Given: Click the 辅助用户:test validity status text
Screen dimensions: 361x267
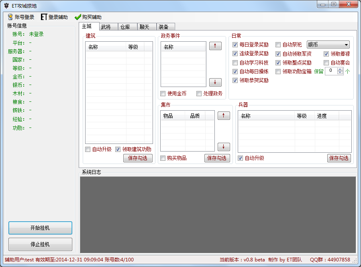Looking at the screenshot, I should 69,260.
